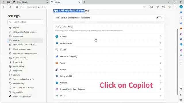184x103 pixels.
Task: Open System and performance section
Action: tap(25, 79)
